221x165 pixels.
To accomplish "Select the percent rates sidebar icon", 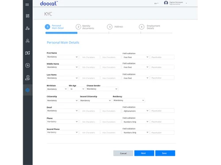I will pyautogui.click(x=27, y=65).
